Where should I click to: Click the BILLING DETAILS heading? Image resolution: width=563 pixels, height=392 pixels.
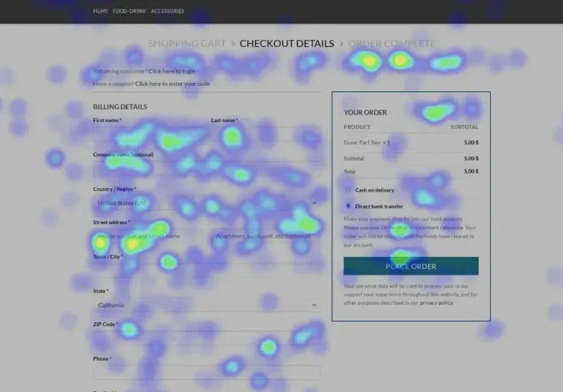[x=120, y=107]
